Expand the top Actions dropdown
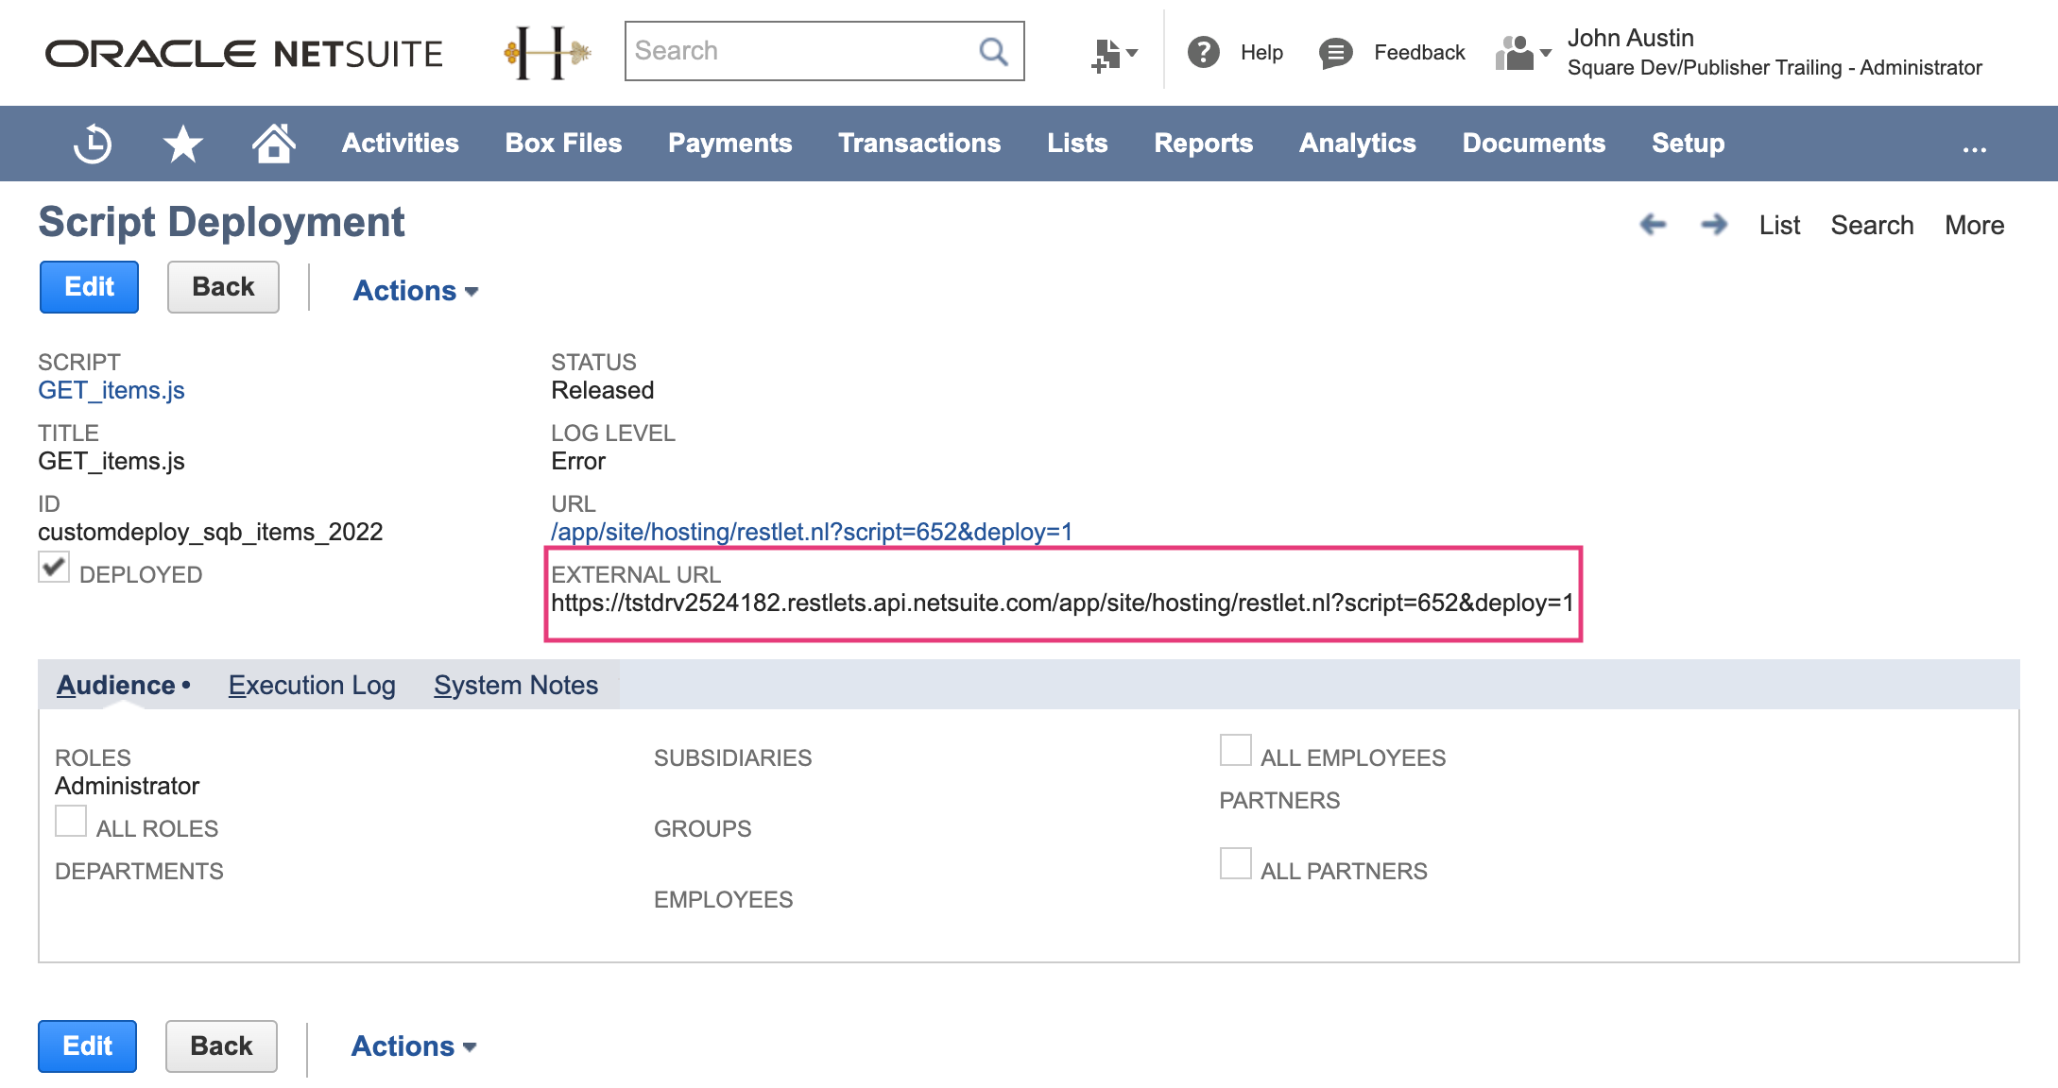Screen dimensions: 2058x1088 415,291
